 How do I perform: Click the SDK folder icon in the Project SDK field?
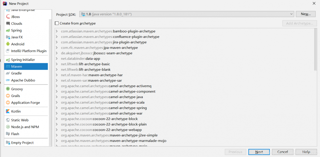point(83,14)
